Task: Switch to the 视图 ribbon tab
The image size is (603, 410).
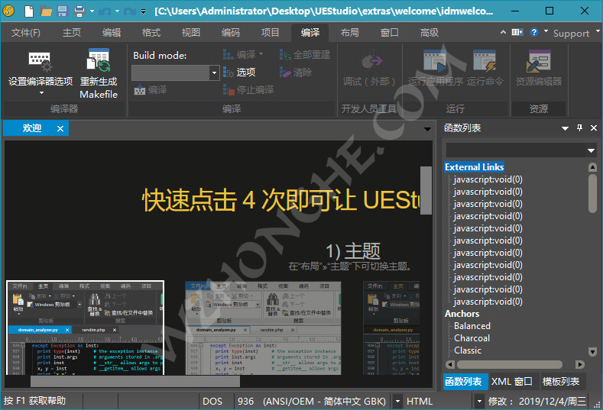Action: pos(191,33)
